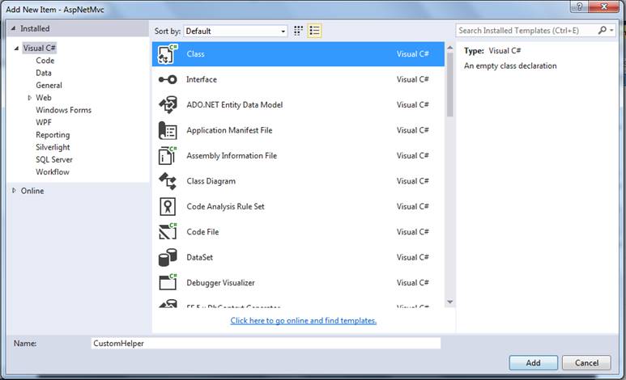Pick the Application Manifest File icon
Viewport: 626px width, 380px height.
(x=168, y=130)
